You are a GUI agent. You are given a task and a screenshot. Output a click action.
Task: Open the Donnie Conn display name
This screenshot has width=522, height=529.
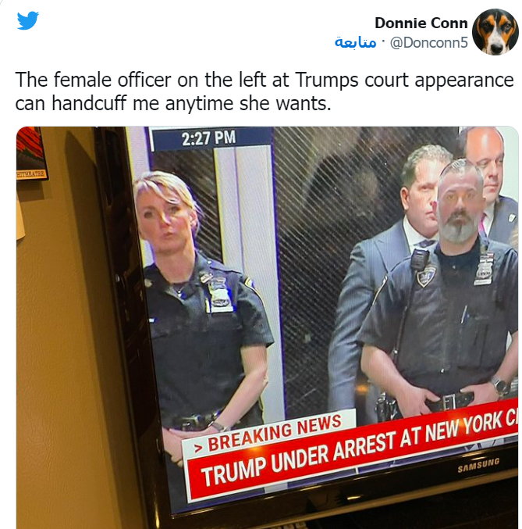pyautogui.click(x=421, y=23)
